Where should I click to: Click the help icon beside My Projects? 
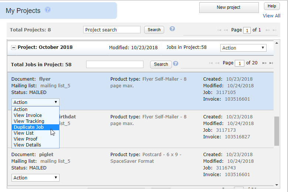48,10
